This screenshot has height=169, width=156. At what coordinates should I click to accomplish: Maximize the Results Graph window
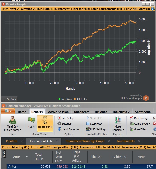148,4
